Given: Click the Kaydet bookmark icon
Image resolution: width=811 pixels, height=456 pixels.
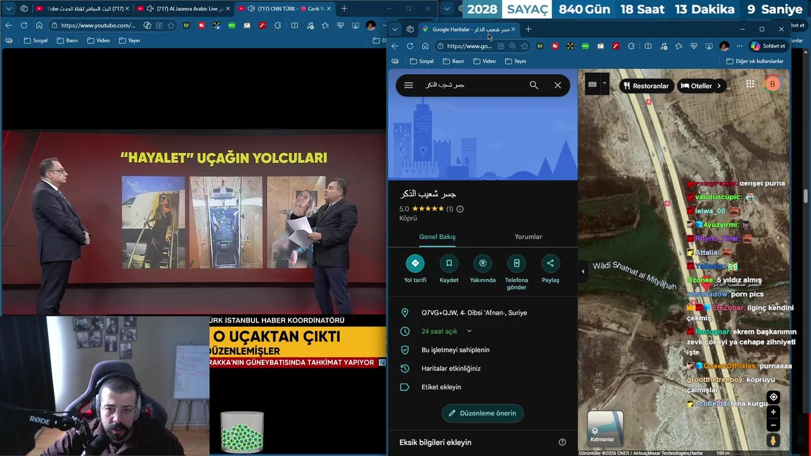Looking at the screenshot, I should click(449, 263).
